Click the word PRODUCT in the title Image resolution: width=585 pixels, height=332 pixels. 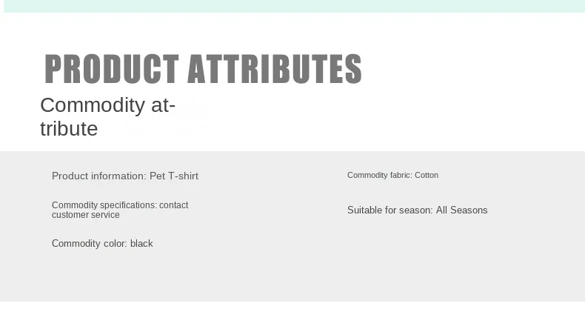point(112,70)
